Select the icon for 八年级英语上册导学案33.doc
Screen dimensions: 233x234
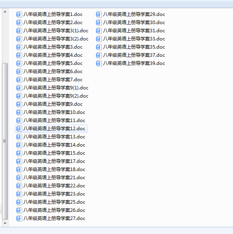98,39
